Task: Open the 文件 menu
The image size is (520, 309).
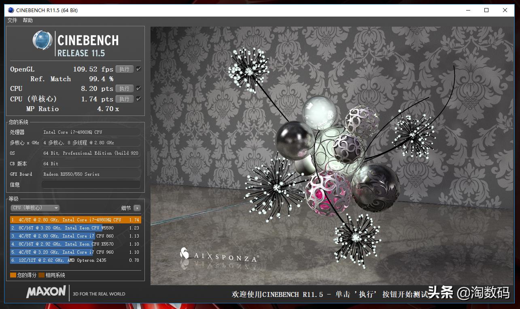Action: tap(12, 20)
